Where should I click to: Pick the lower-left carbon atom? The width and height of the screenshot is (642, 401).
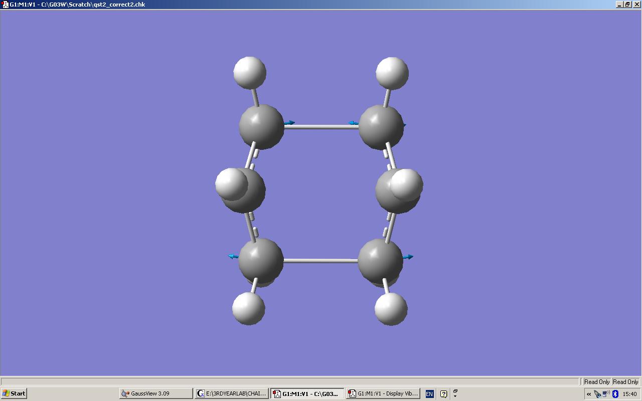coord(261,261)
